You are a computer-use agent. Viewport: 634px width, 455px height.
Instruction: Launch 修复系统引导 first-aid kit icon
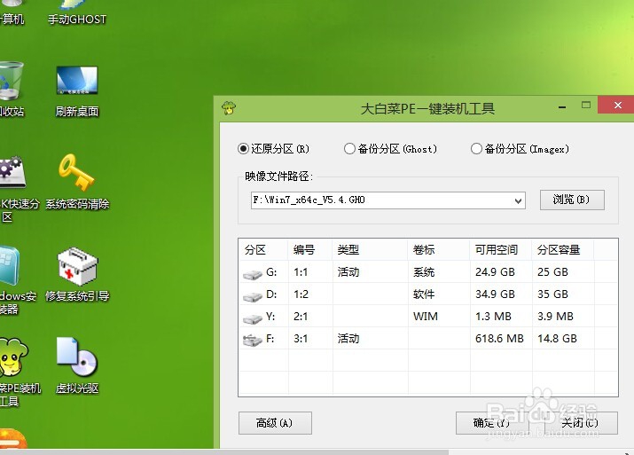click(77, 275)
